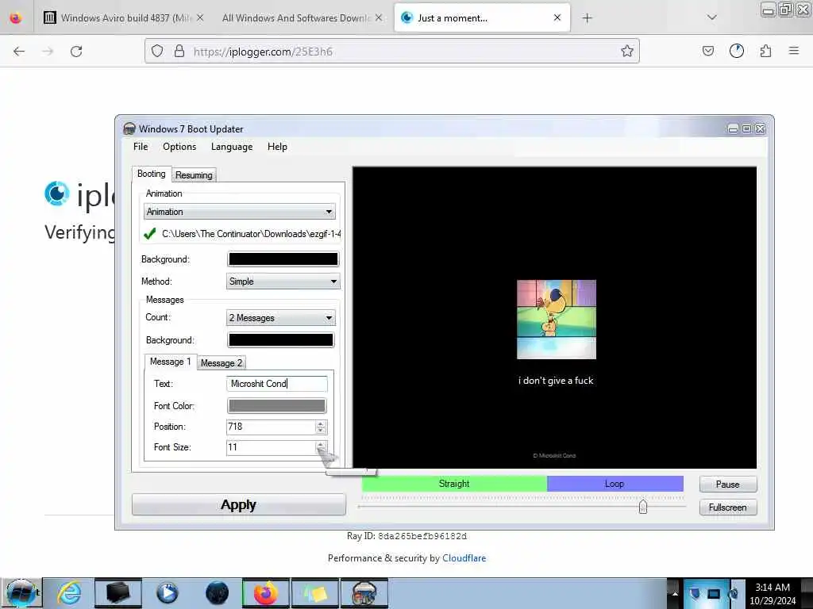Expand the Animation dropdown
813x609 pixels.
(239, 211)
